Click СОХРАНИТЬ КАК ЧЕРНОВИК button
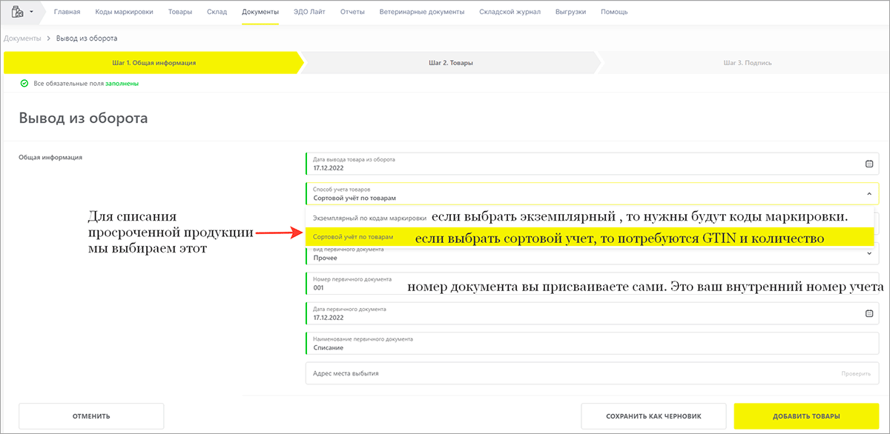Screen dimensions: 890x434 coord(653,416)
